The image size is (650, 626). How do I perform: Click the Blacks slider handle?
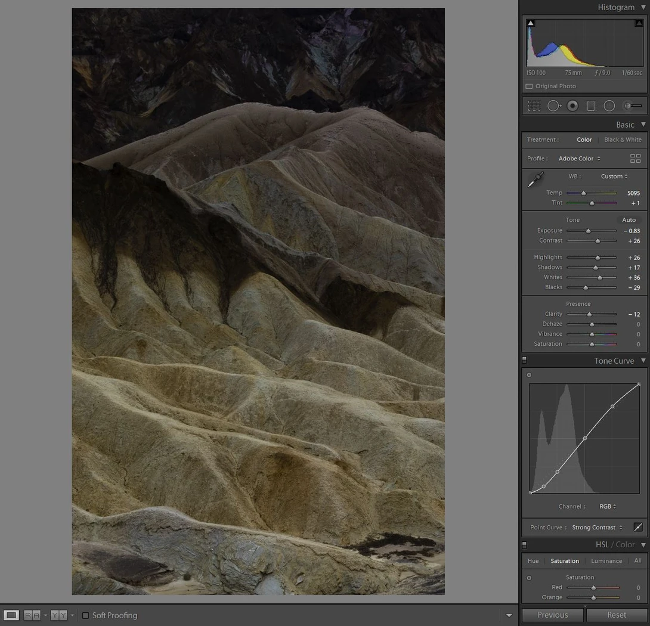[x=586, y=288]
